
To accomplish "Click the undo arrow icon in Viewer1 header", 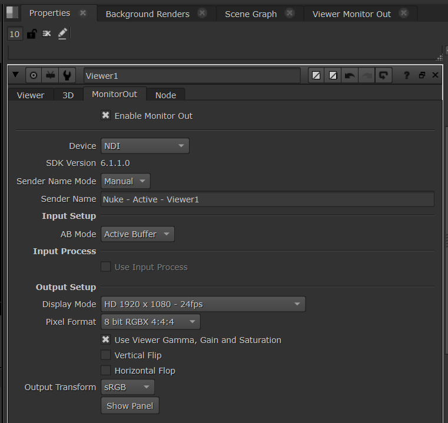I will coord(350,75).
